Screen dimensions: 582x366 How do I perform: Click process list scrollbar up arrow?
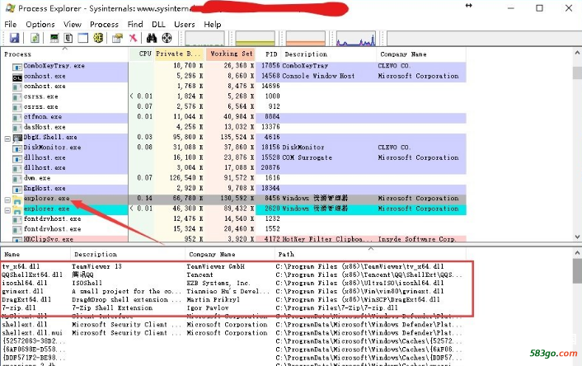click(577, 53)
